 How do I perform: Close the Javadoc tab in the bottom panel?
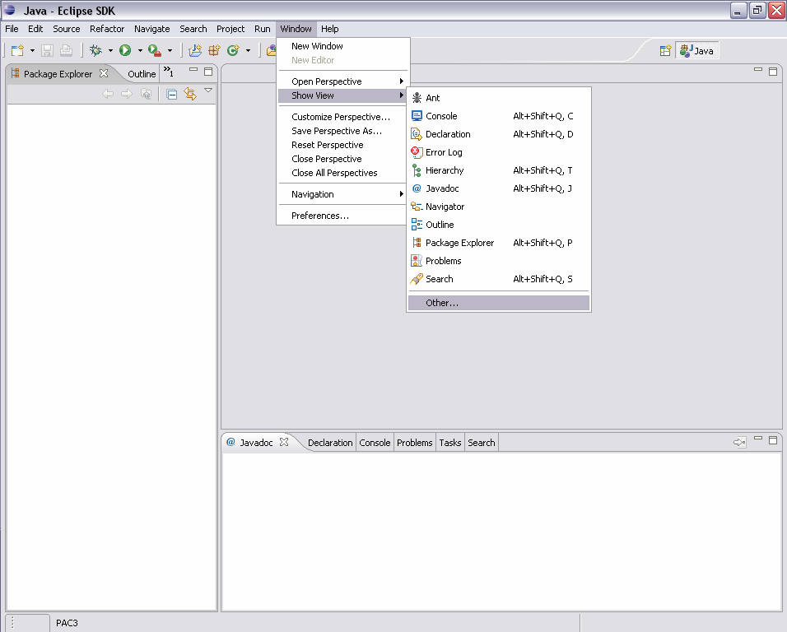(x=284, y=442)
